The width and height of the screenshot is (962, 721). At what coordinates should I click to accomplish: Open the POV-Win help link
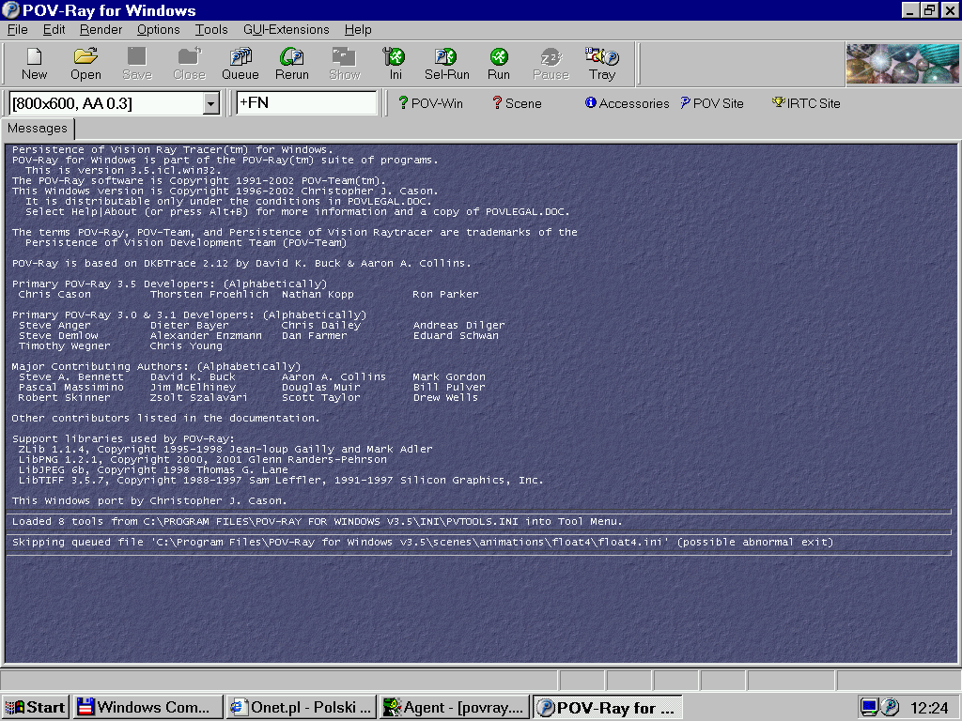coord(430,103)
